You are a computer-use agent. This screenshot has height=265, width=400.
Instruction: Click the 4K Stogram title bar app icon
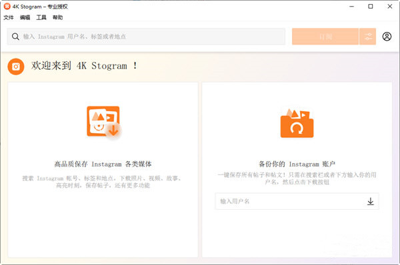point(7,7)
